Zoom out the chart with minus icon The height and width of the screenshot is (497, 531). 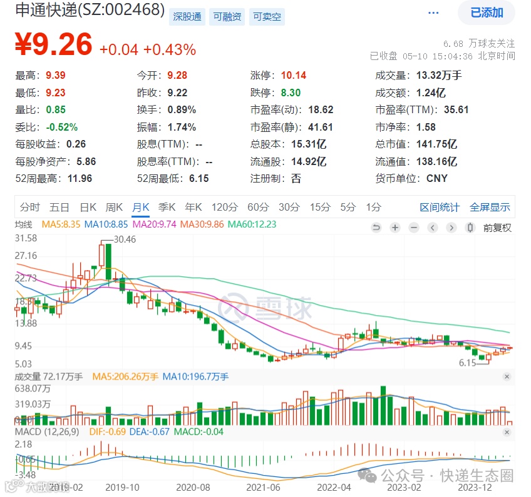pyautogui.click(x=414, y=228)
